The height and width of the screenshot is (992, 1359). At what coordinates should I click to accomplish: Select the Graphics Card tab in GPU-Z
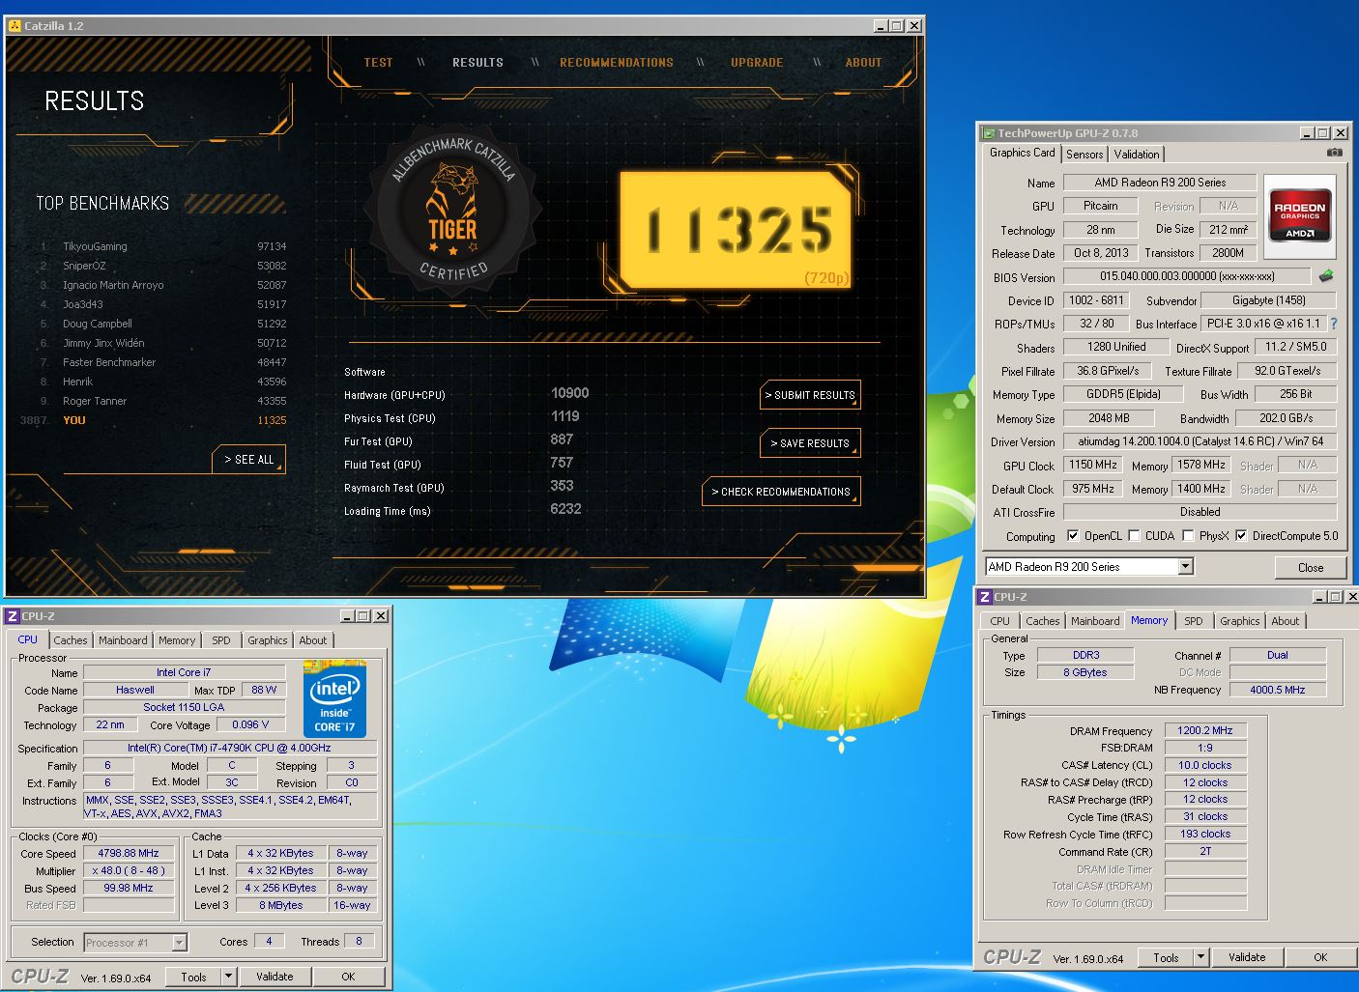(1022, 153)
